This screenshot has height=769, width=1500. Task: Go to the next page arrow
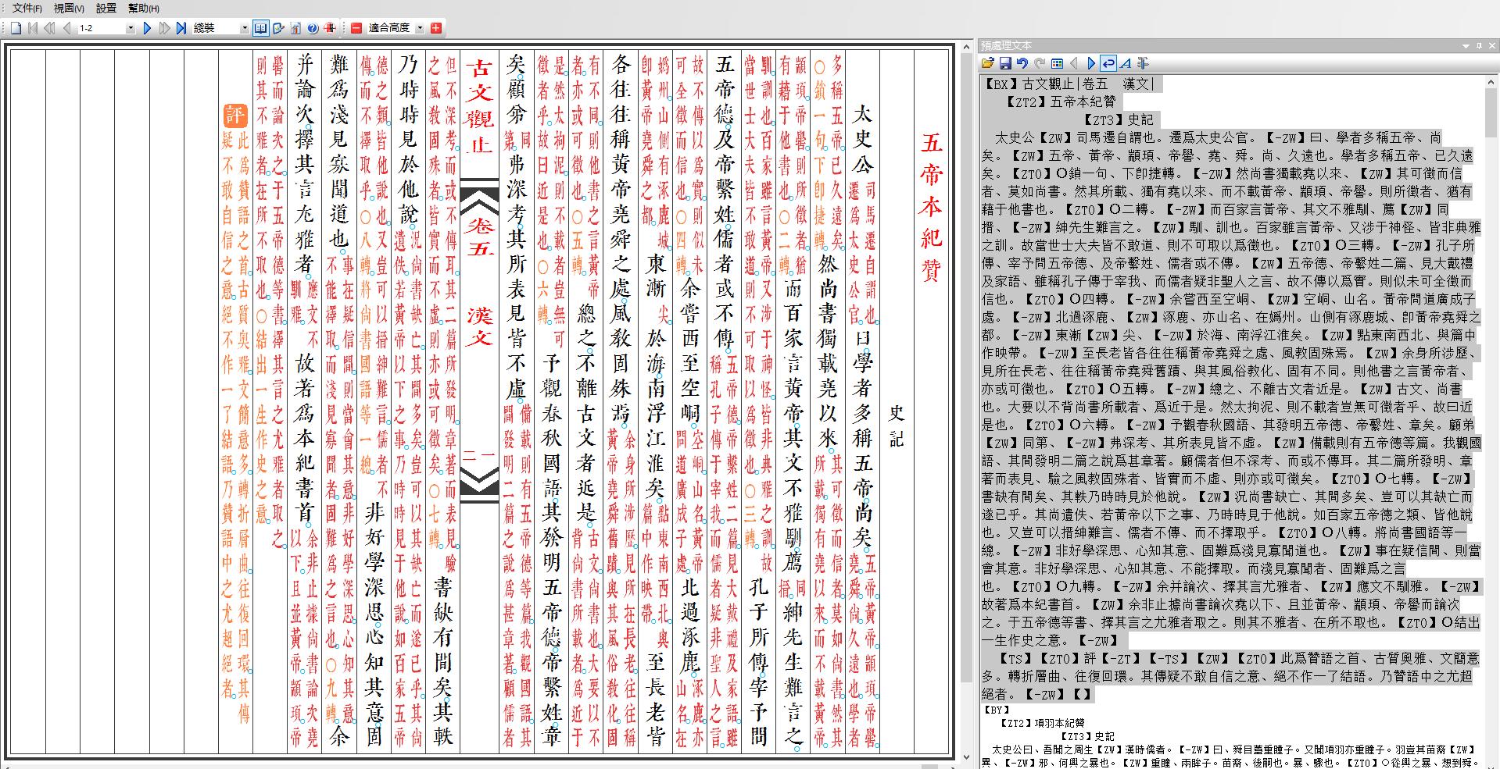[x=147, y=27]
